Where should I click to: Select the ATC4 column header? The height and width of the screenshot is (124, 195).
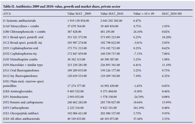pos(7,13)
